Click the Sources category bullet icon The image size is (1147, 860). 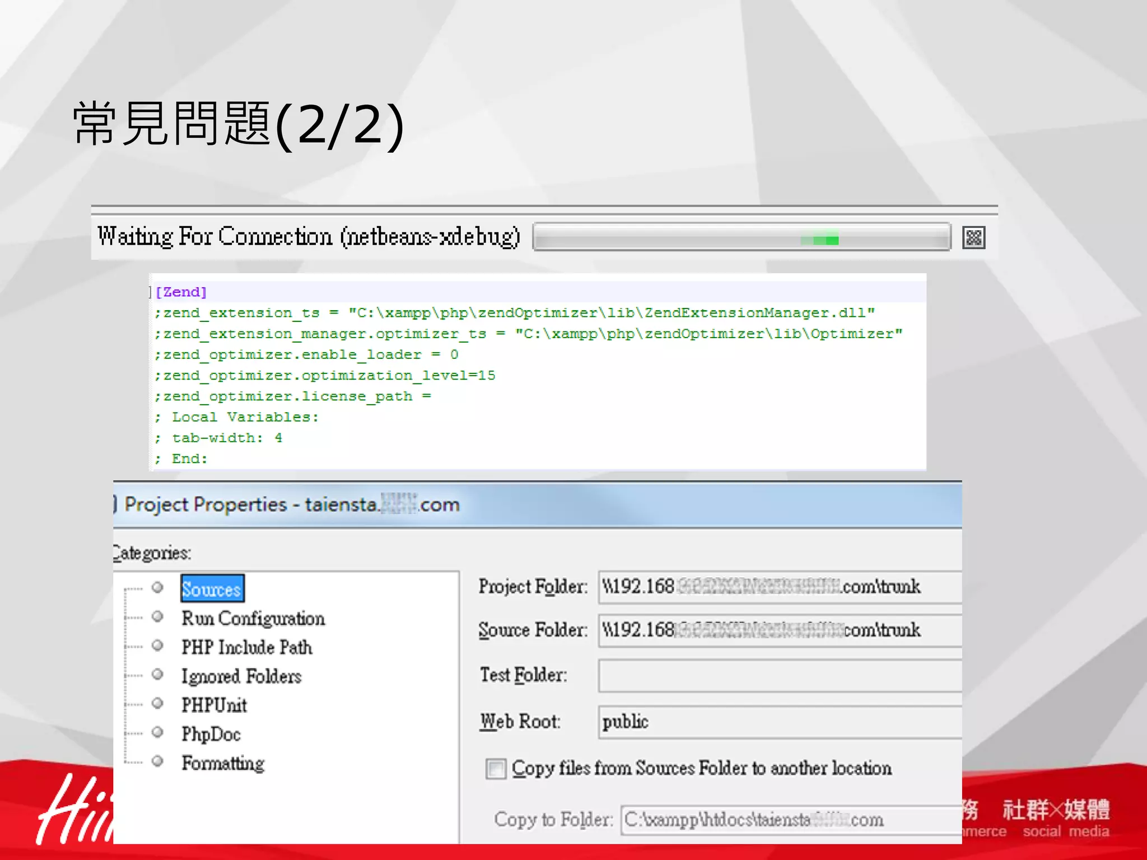pos(158,587)
